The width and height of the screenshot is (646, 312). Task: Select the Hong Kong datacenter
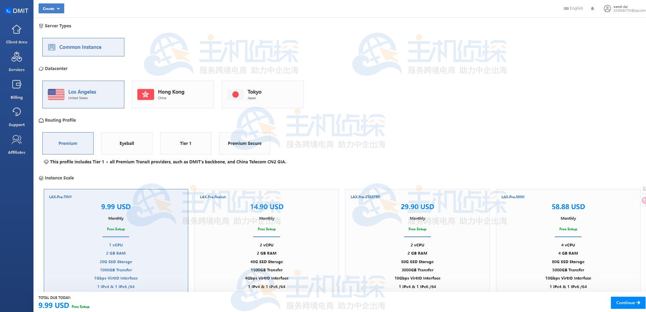pos(173,94)
